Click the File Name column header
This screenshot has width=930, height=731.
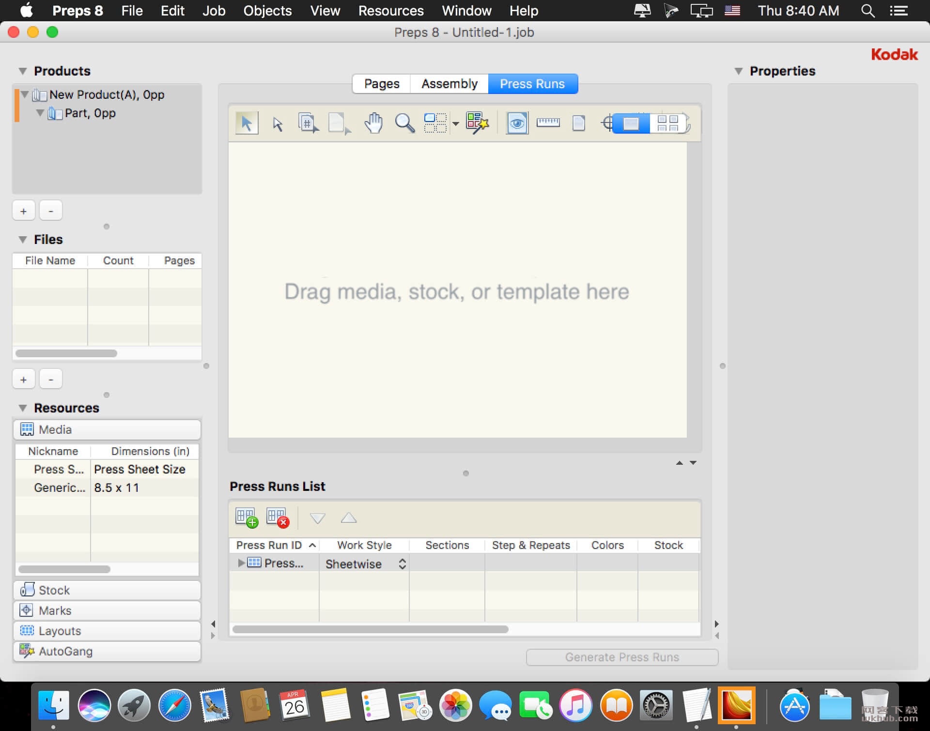tap(50, 260)
